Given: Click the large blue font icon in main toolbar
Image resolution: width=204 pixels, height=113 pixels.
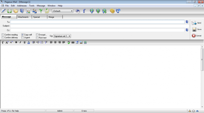Looking at the screenshot, I should click(84, 11).
